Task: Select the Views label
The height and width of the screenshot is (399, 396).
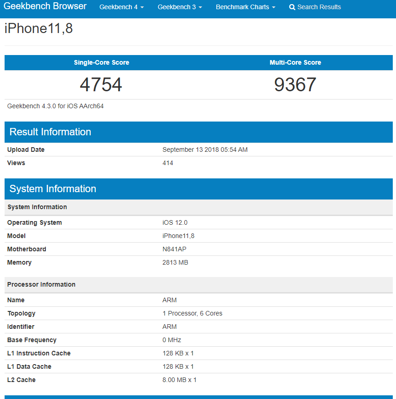Action: click(x=16, y=163)
